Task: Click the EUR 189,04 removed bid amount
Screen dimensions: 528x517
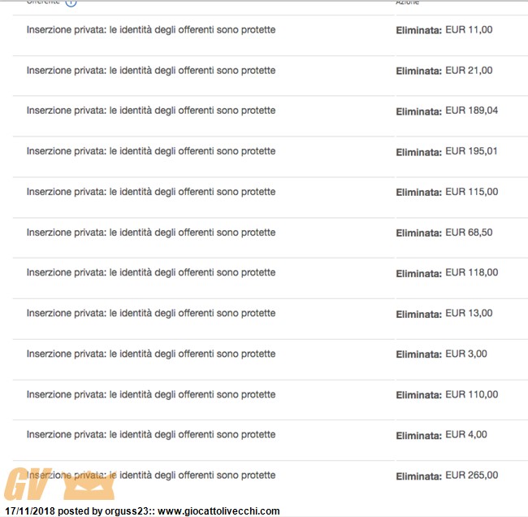Action: click(x=471, y=111)
